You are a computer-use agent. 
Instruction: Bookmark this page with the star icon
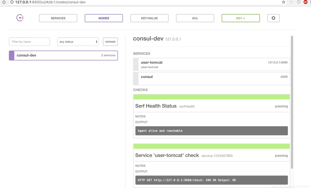284,2
